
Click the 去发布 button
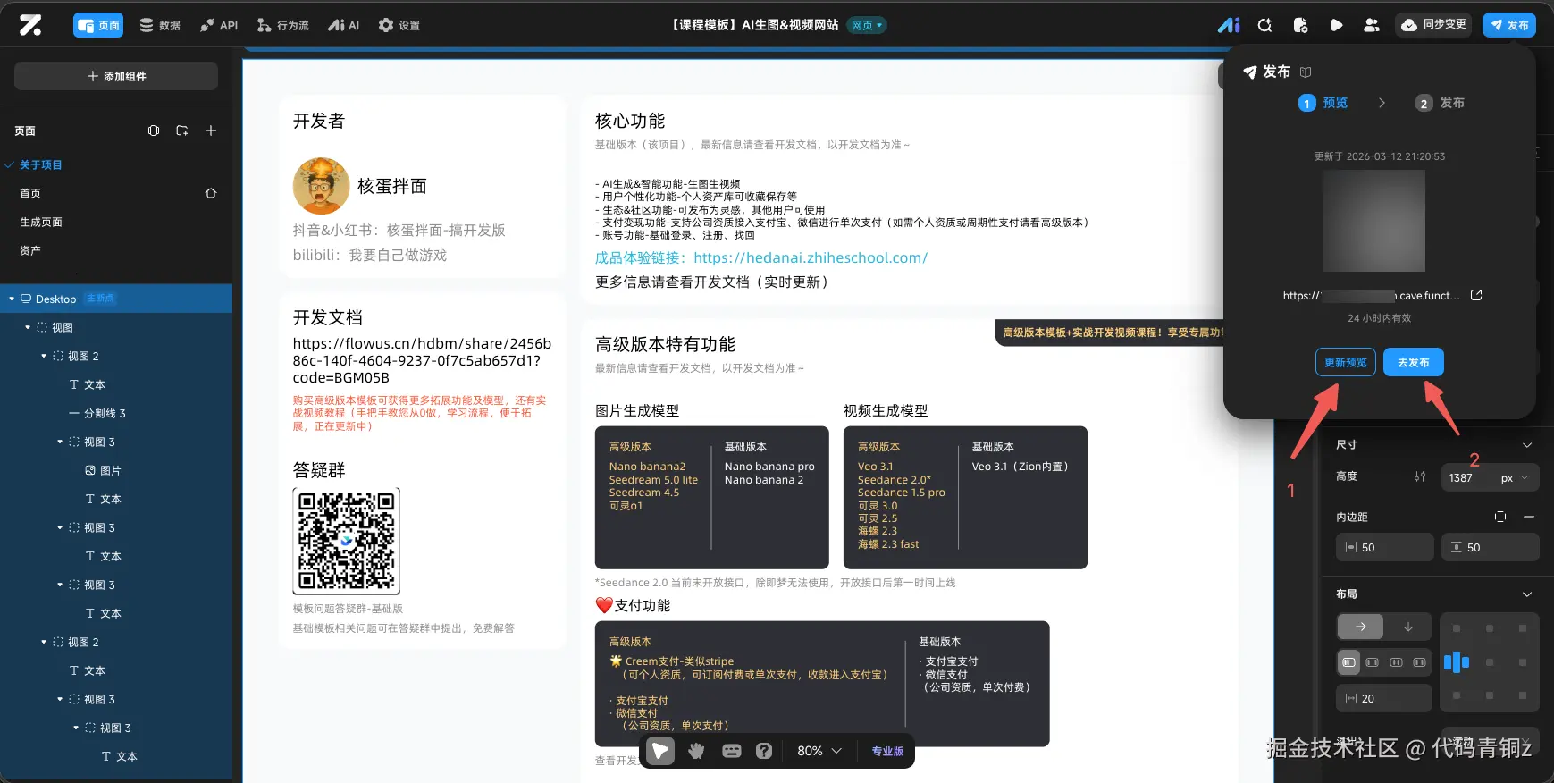point(1414,362)
